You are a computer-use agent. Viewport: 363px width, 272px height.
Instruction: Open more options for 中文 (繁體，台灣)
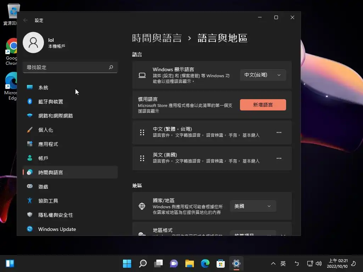point(279,132)
